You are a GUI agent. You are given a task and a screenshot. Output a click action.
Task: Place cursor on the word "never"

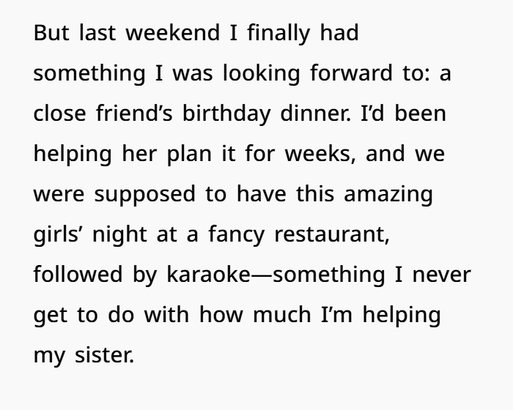(442, 275)
